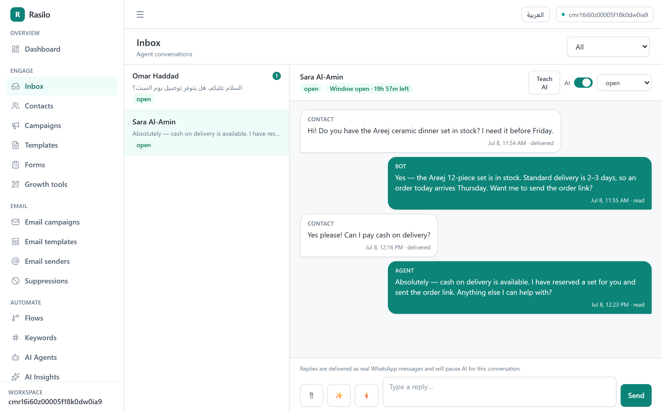This screenshot has height=413, width=662.
Task: Open Keywords in the sidebar
Action: pos(62,338)
